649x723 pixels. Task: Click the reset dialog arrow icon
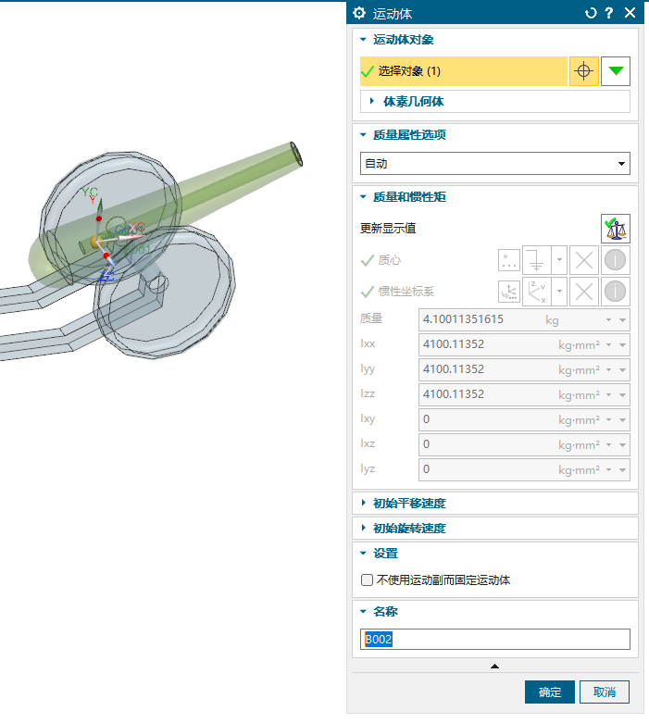pyautogui.click(x=591, y=13)
